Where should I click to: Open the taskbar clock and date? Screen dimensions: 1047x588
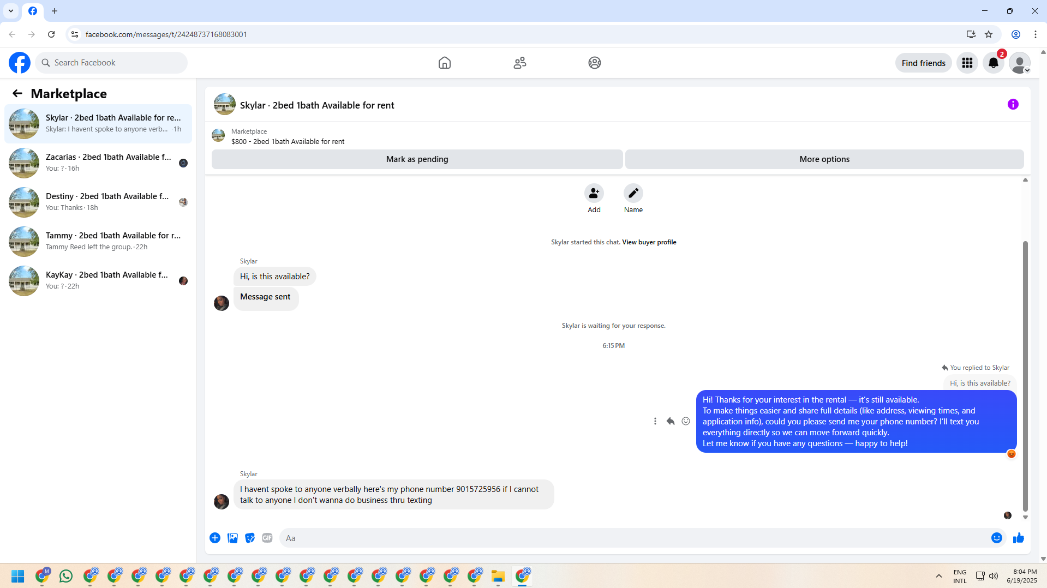click(1022, 576)
